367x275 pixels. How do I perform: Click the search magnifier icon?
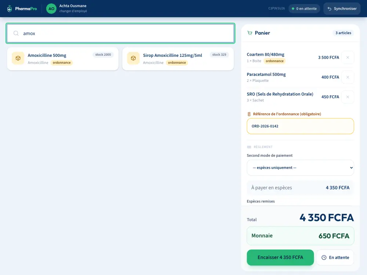(x=16, y=33)
